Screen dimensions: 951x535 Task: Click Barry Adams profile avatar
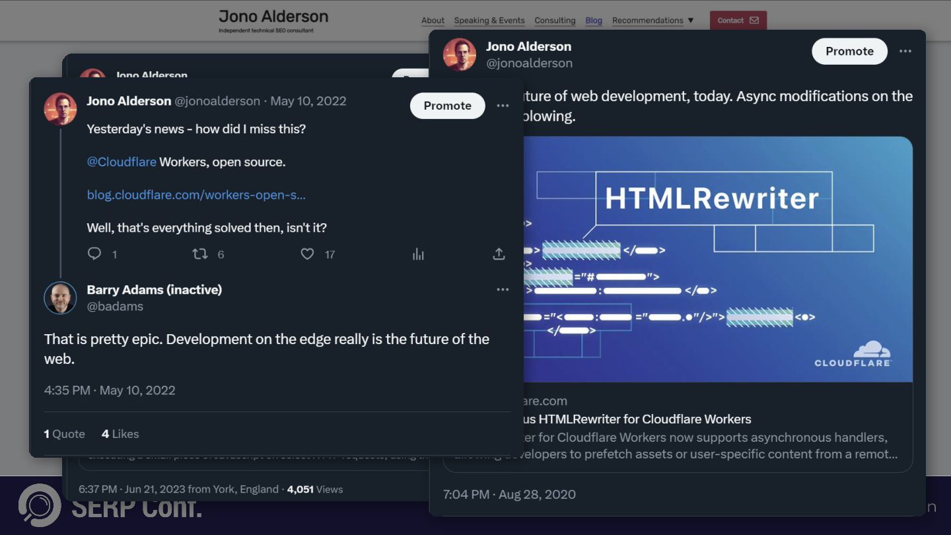(60, 298)
